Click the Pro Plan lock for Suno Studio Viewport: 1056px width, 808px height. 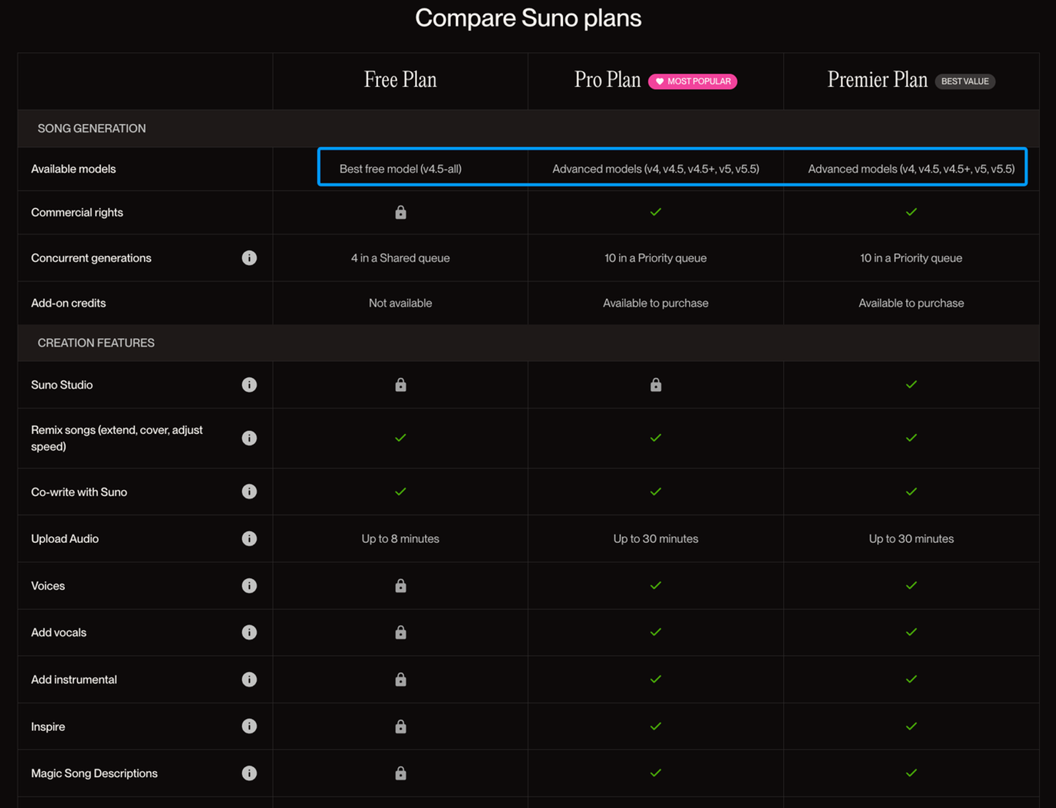pos(655,385)
